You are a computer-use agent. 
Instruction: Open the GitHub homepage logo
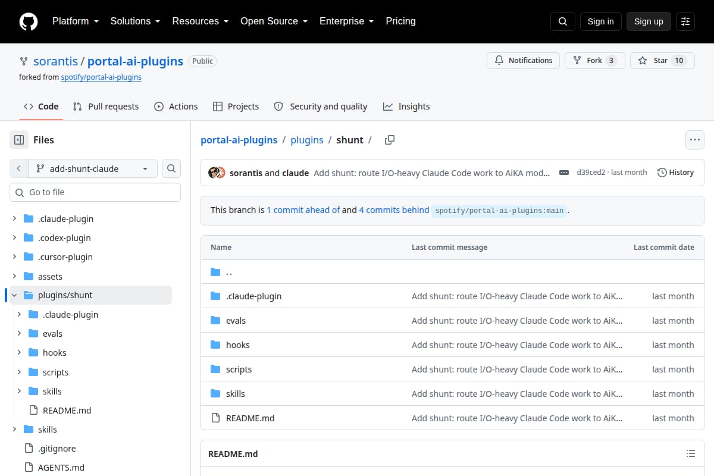click(29, 21)
